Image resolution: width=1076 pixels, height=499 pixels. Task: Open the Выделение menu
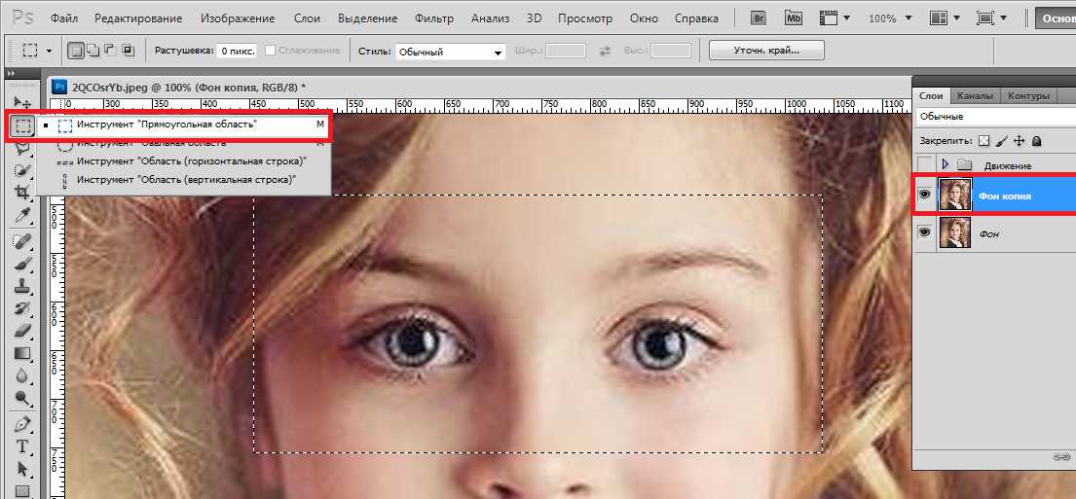tap(367, 18)
